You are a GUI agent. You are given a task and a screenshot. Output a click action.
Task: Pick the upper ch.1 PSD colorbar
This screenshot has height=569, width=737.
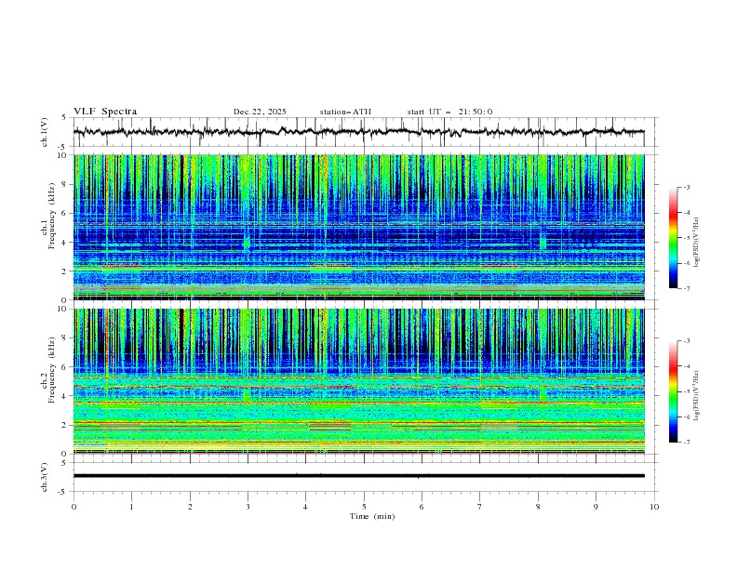tap(673, 237)
